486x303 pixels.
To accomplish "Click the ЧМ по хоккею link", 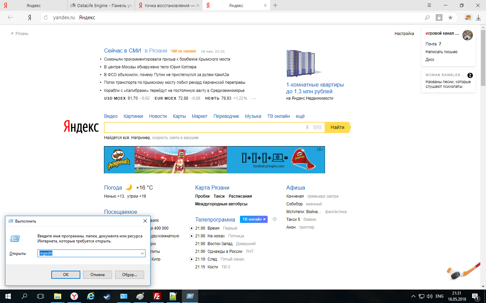I will pos(183,51).
